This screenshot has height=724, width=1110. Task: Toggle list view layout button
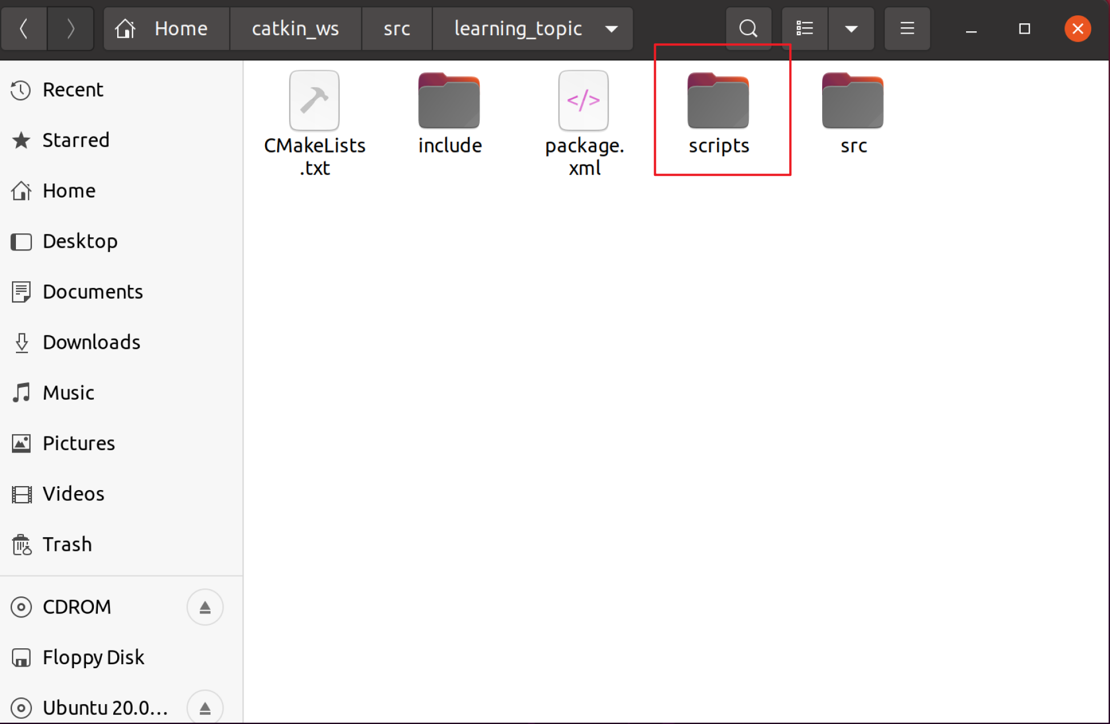[x=804, y=28]
